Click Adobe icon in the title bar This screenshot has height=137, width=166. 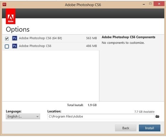point(4,5)
